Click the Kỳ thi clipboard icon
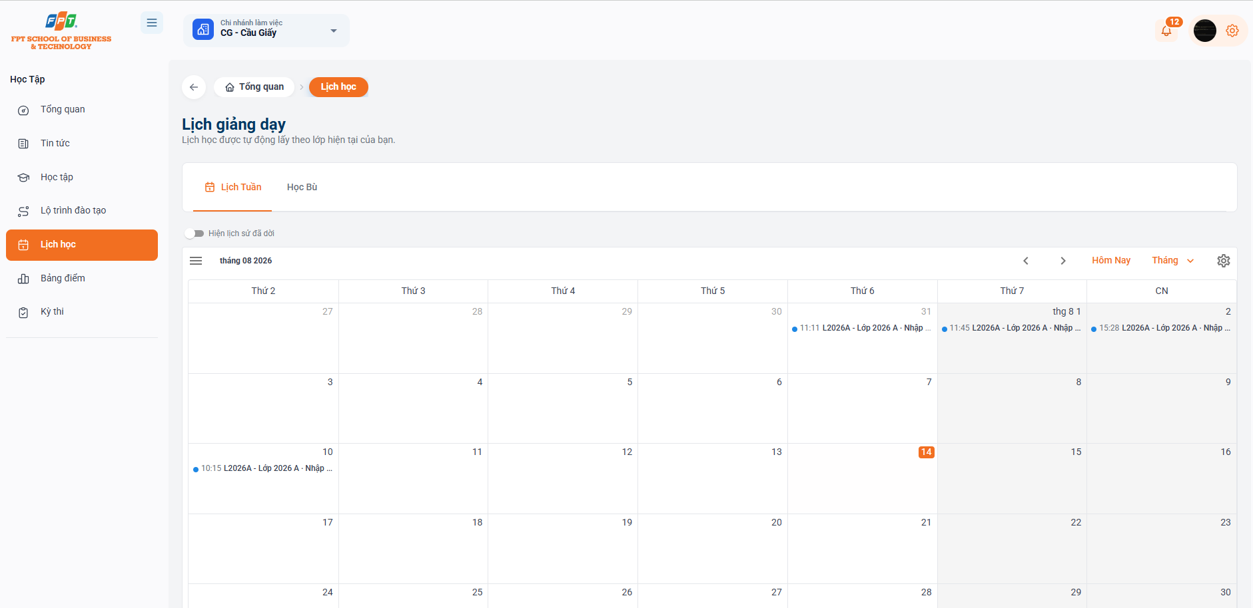The image size is (1253, 608). (23, 313)
